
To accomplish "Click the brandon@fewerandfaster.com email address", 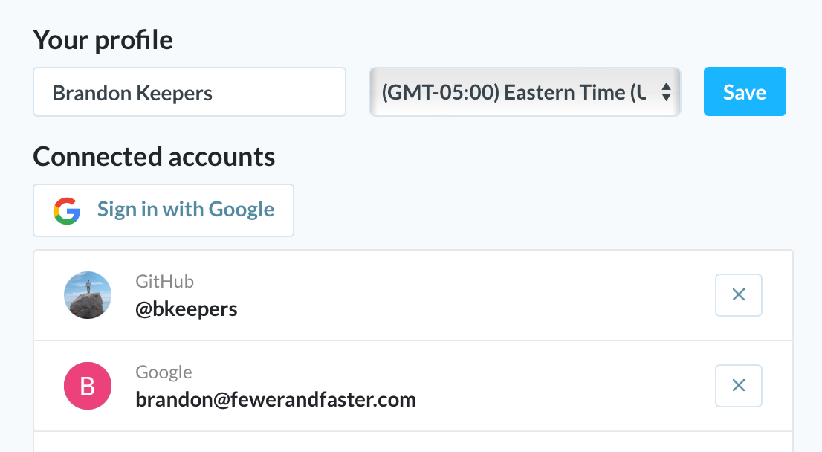I will pos(276,399).
